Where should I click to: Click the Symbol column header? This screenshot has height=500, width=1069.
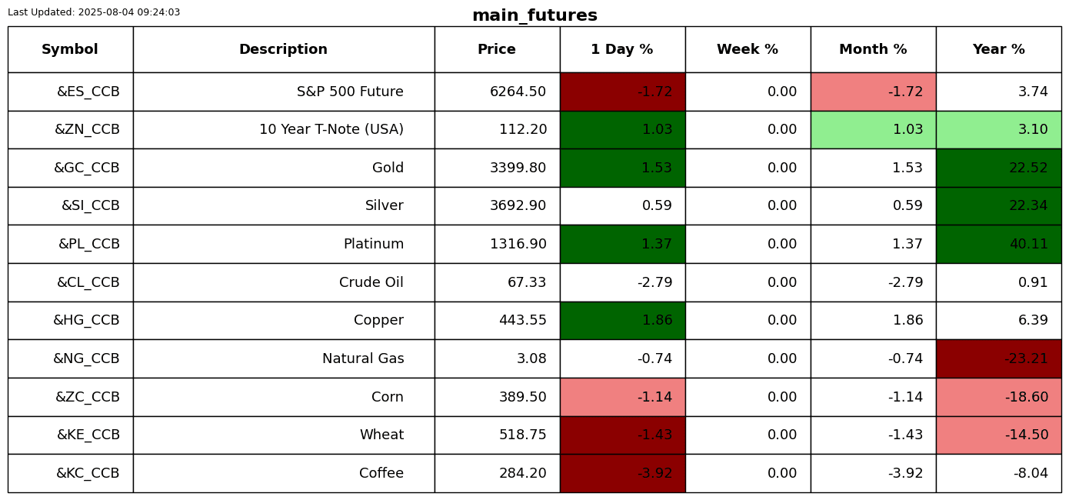tap(70, 50)
